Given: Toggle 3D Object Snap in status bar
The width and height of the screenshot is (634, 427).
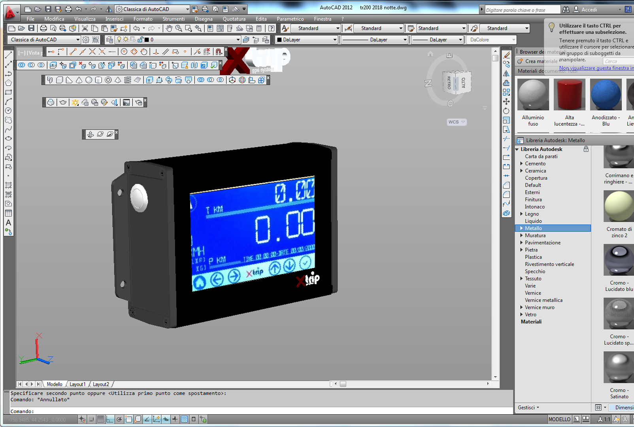Looking at the screenshot, I should click(138, 419).
